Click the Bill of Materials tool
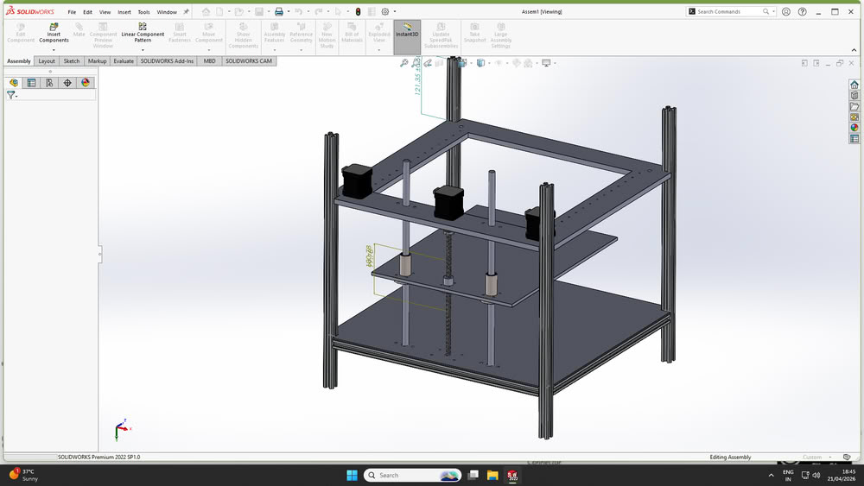The width and height of the screenshot is (864, 486). coord(353,33)
